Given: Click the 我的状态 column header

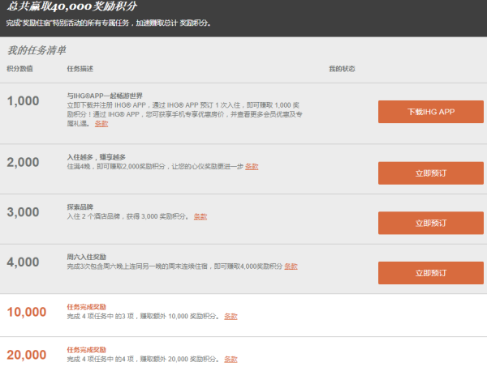Looking at the screenshot, I should (x=342, y=69).
